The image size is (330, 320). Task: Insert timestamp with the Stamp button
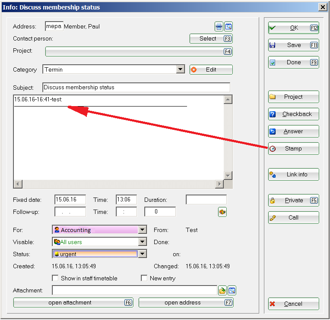[293, 149]
